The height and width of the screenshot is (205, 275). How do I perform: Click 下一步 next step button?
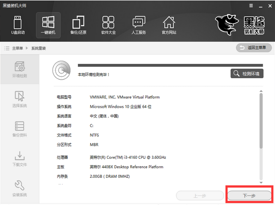pos(249,195)
